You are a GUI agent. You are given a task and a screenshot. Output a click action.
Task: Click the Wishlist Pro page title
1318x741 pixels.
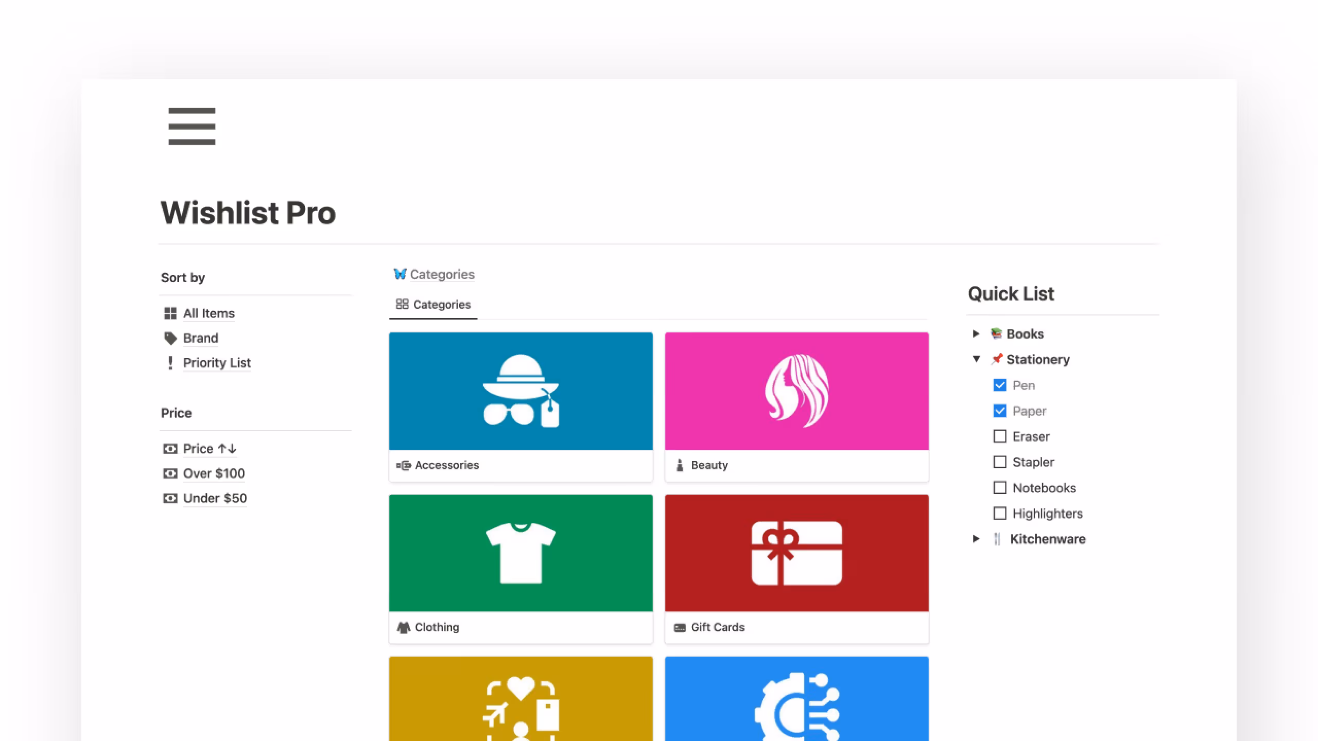(248, 213)
